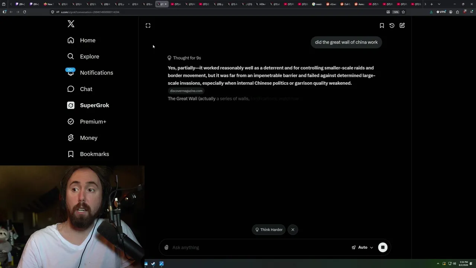Open browser downloads
Screen dimensions: 476x268
pos(431,12)
